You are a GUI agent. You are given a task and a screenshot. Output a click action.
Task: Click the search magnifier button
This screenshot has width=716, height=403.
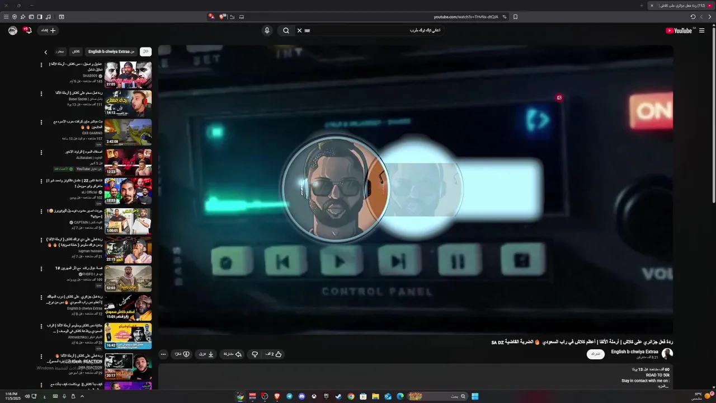tap(286, 30)
